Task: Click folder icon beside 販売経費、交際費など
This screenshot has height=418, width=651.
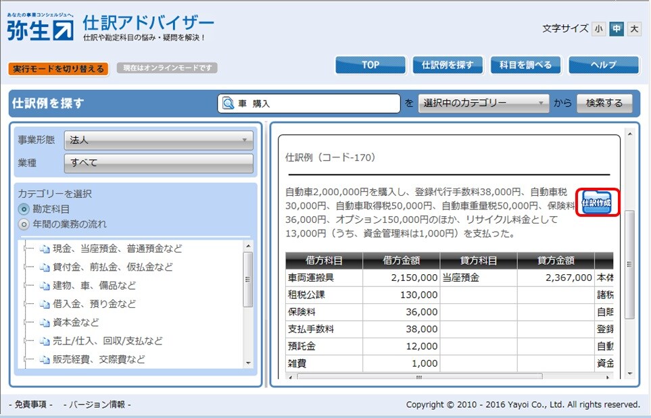Action: click(45, 360)
